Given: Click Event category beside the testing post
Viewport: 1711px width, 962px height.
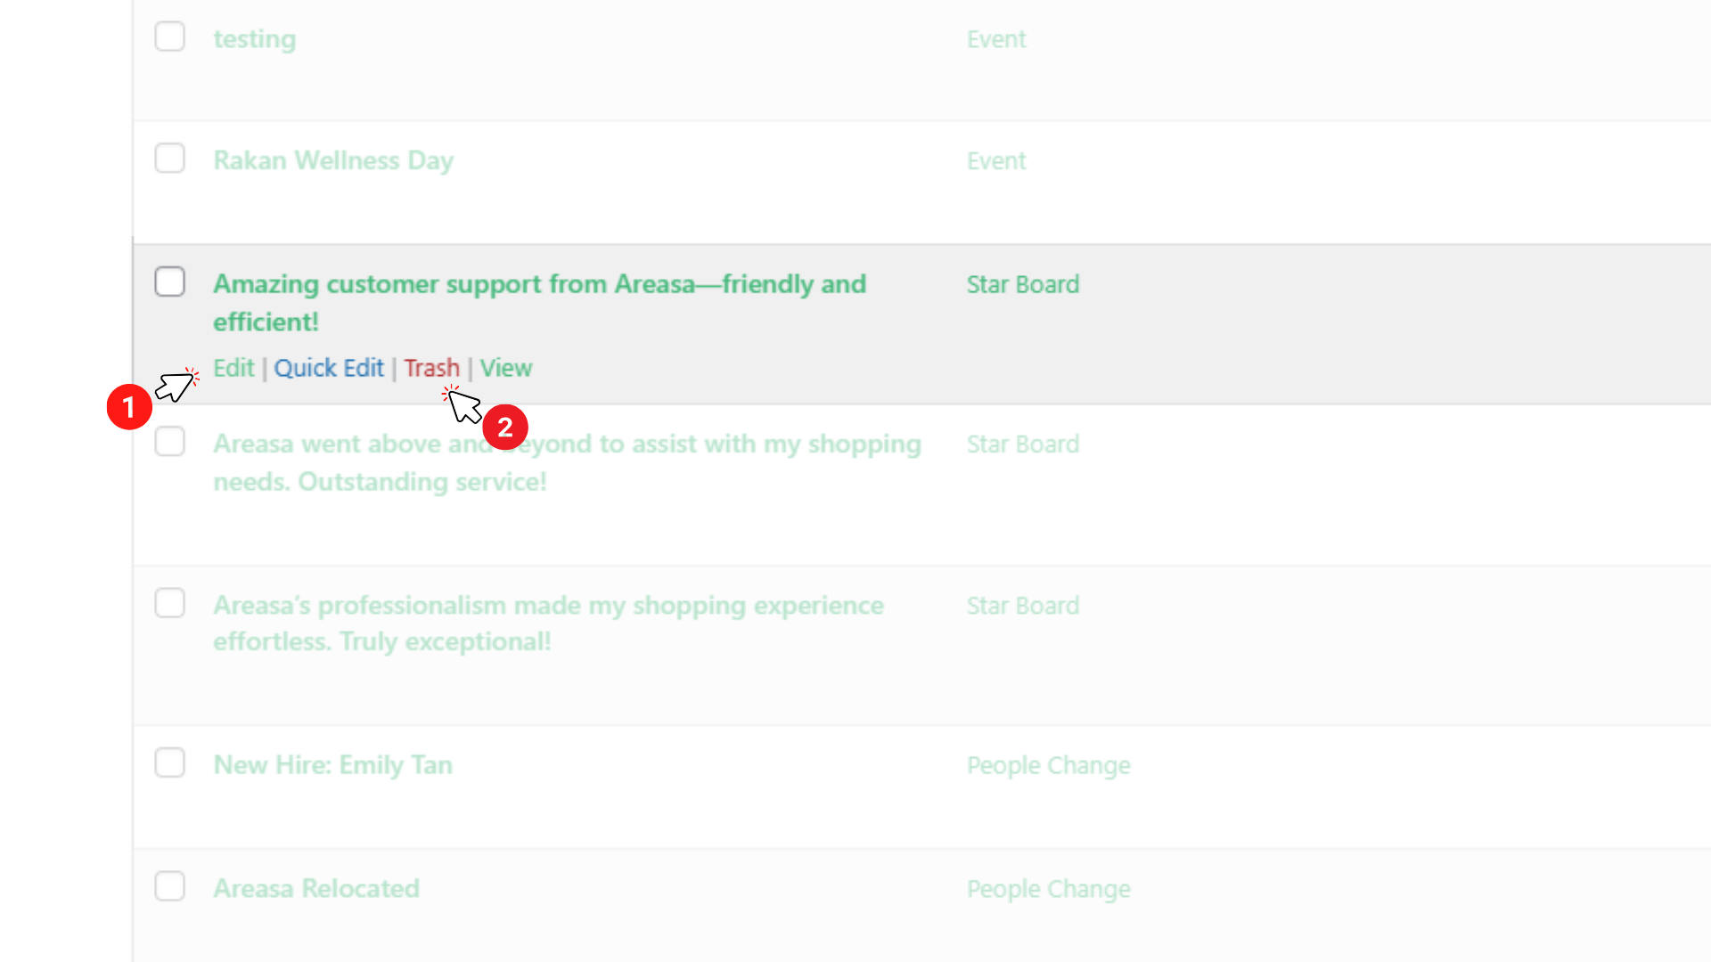Looking at the screenshot, I should click(996, 39).
